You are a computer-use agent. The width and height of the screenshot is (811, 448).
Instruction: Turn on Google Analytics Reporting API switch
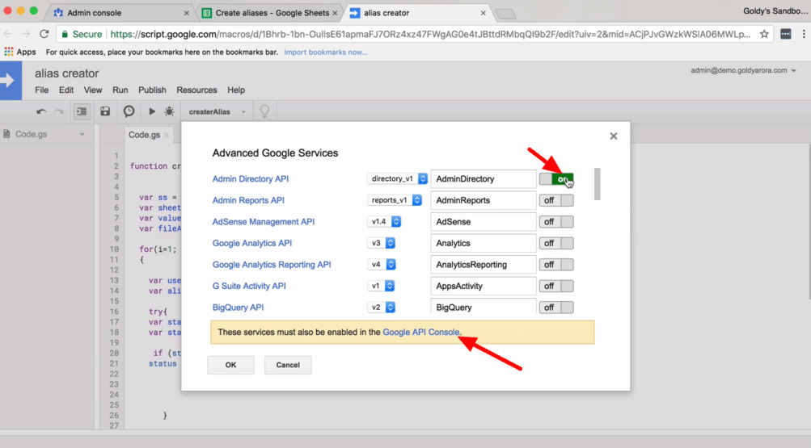pos(556,265)
